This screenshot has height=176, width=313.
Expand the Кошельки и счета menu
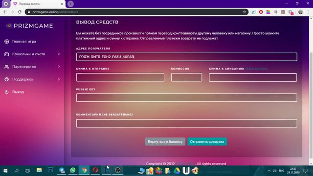[28, 54]
